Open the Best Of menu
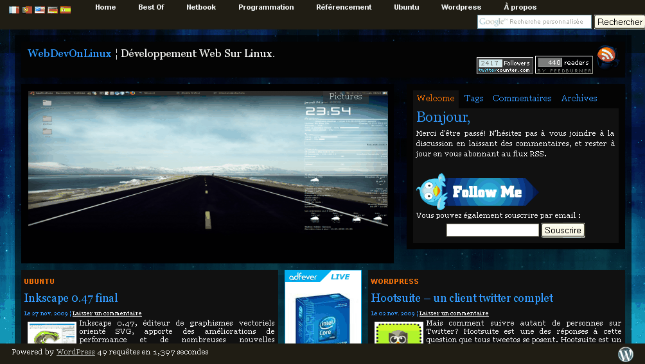 (x=151, y=7)
